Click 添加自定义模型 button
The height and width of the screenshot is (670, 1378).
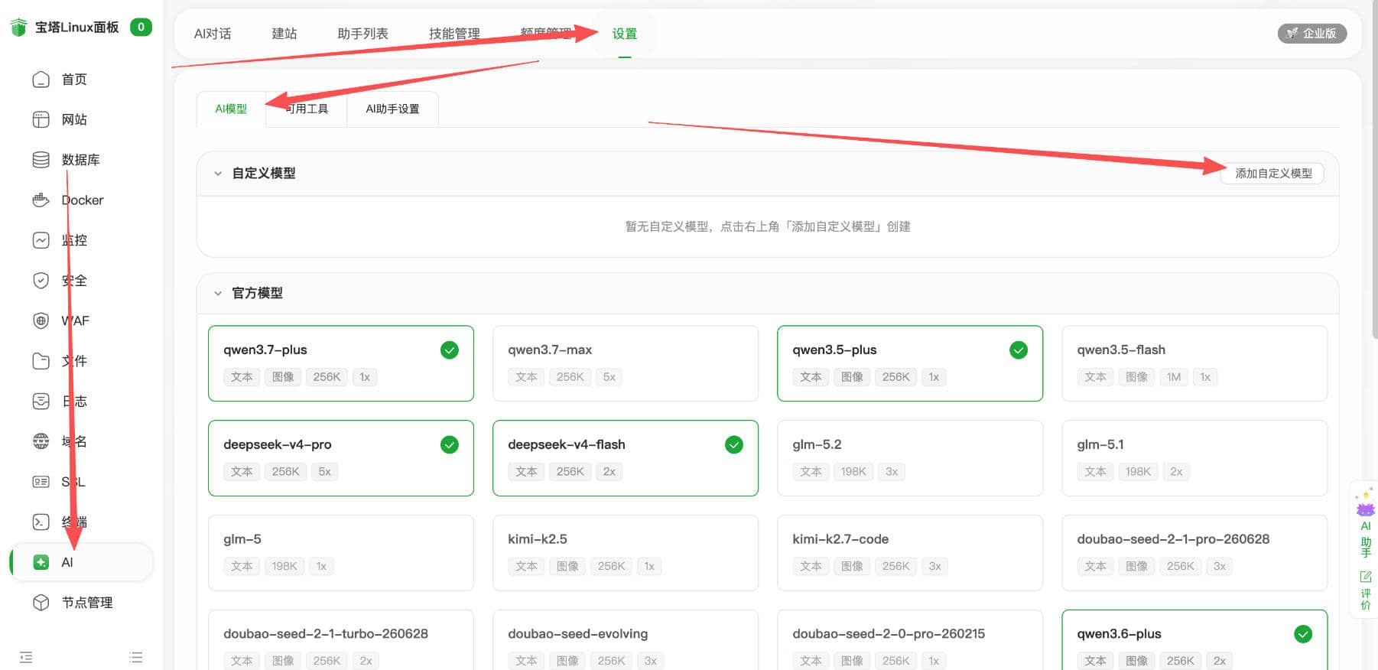1273,174
